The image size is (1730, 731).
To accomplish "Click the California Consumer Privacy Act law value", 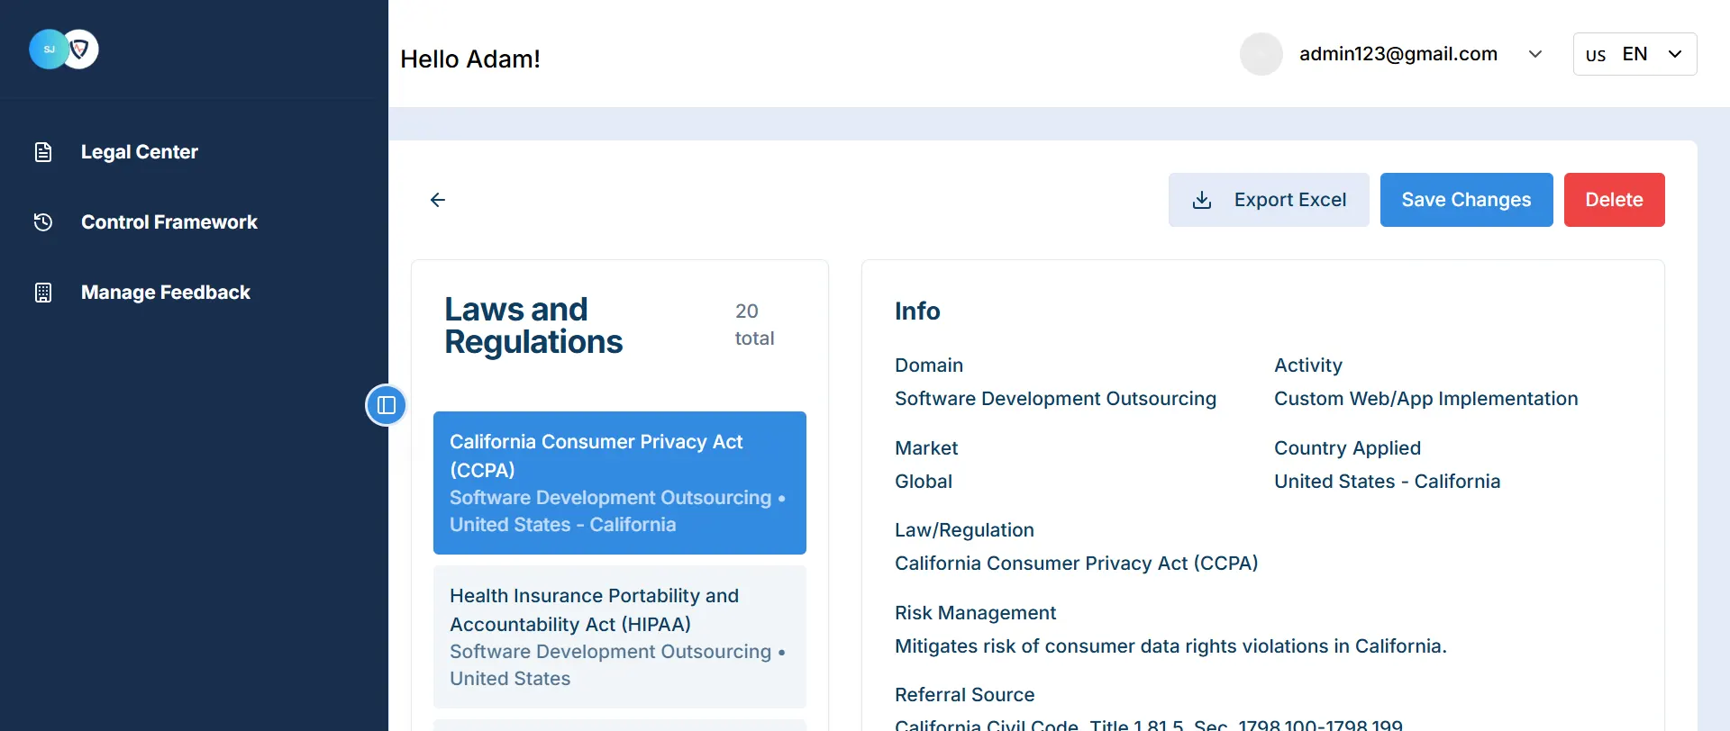I will (x=1076, y=564).
